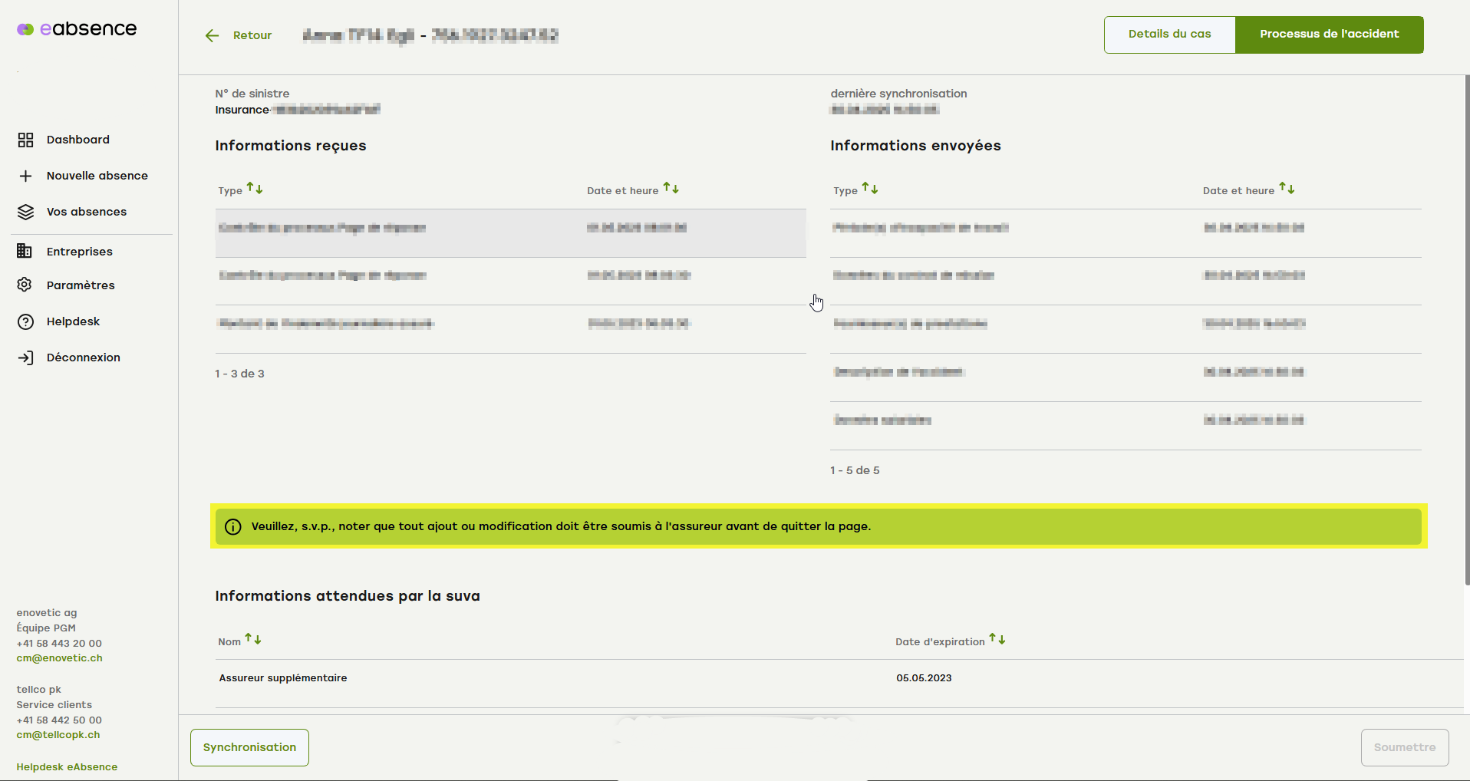Sort Informations envoyées by Date et heure
1470x781 pixels.
pyautogui.click(x=1287, y=189)
